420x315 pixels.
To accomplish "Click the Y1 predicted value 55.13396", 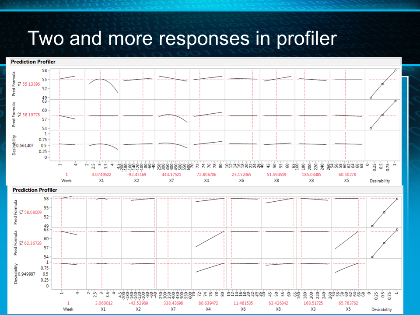I will click(x=31, y=84).
